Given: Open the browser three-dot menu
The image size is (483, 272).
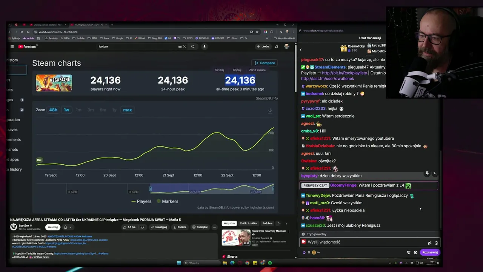Looking at the screenshot, I should click(293, 32).
